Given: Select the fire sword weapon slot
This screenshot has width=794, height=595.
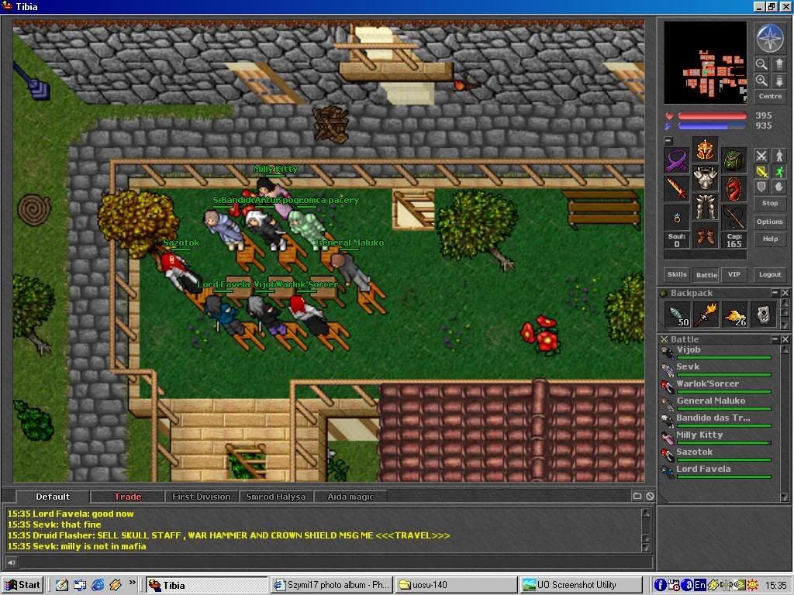Looking at the screenshot, I should pos(676,189).
